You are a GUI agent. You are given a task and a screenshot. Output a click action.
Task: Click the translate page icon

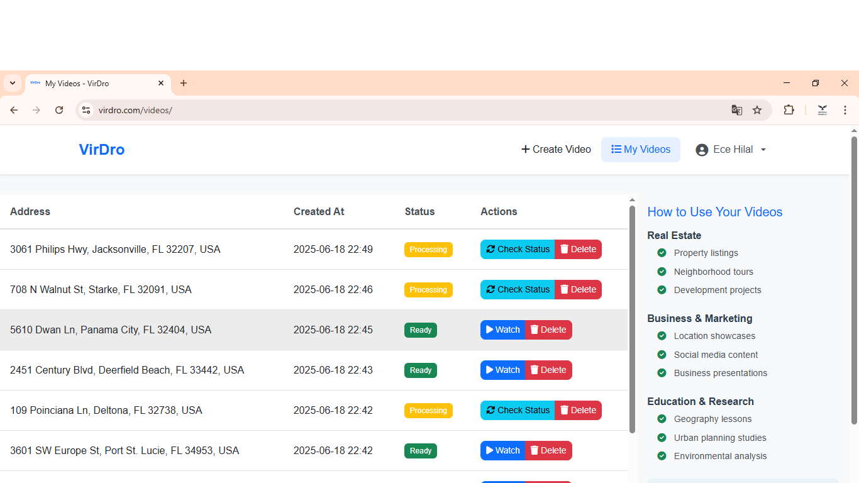tap(737, 110)
